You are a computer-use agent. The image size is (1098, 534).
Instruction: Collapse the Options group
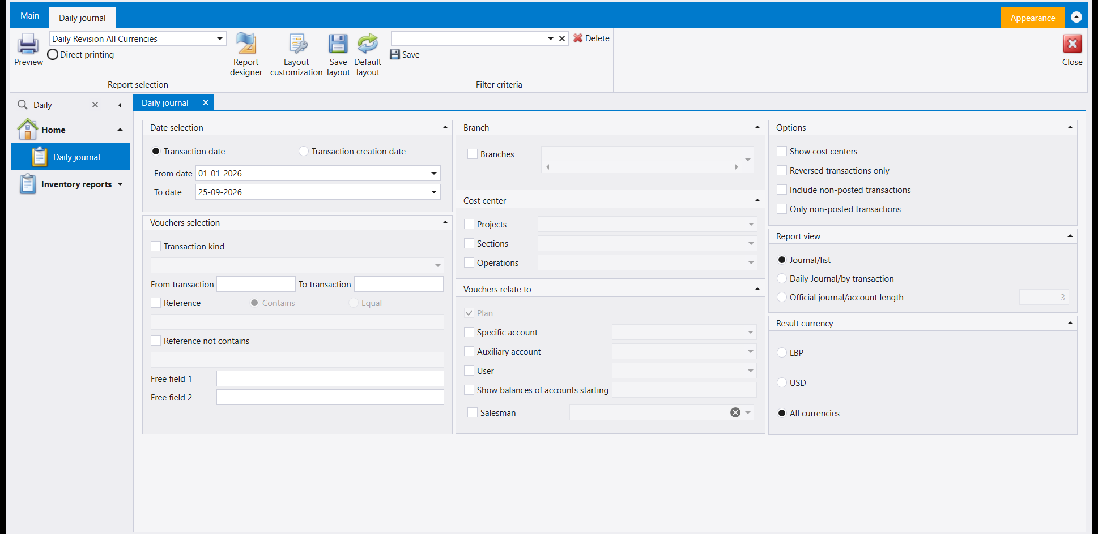click(1070, 127)
